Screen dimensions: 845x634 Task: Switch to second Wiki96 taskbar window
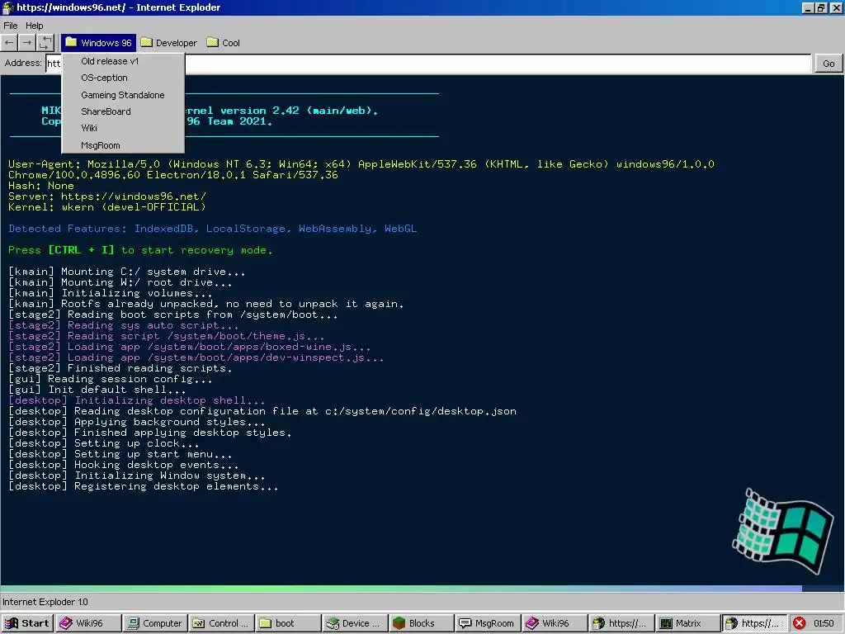555,623
